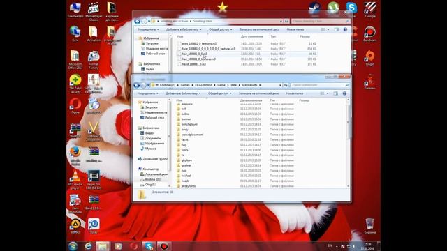Open Добавить в библиотеку dropdown in the sceneassets window

click(183, 93)
